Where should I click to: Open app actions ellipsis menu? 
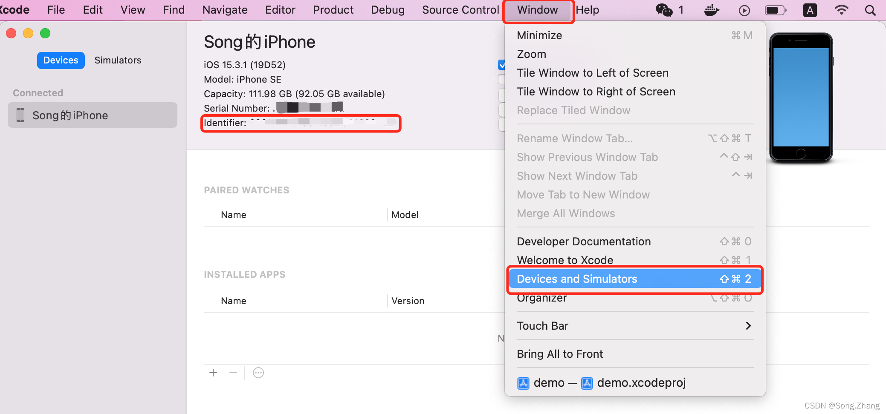258,373
